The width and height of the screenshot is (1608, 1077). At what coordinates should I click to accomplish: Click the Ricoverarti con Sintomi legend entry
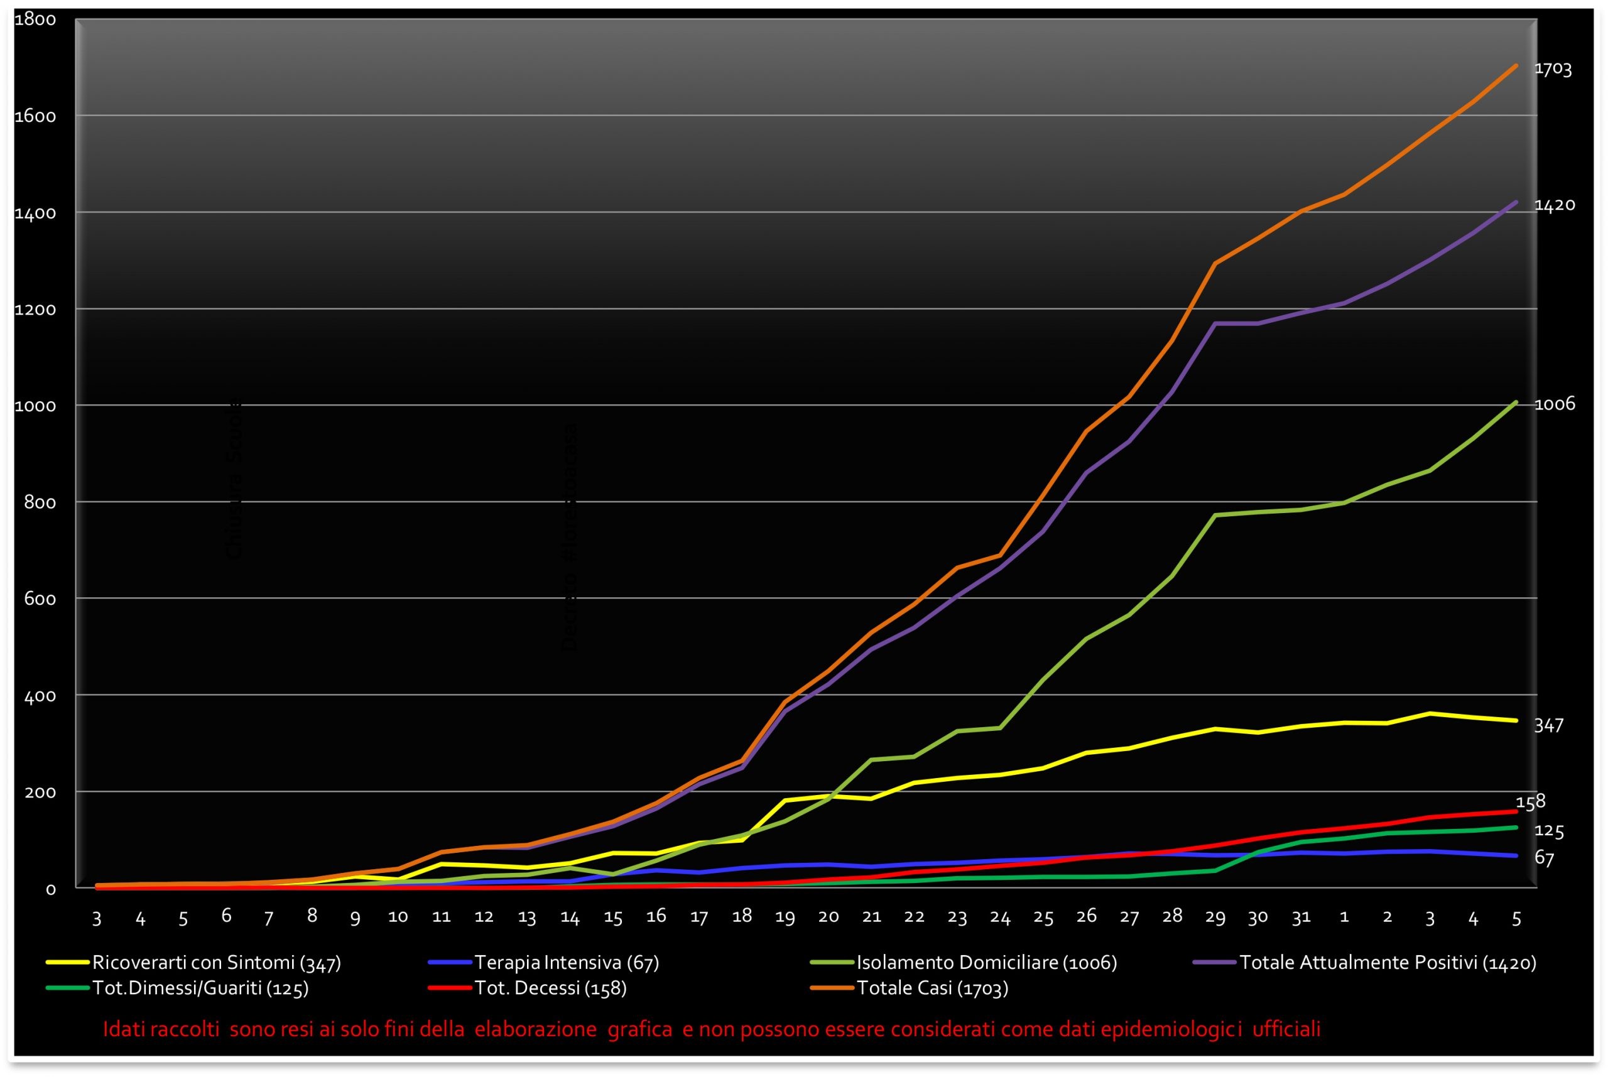[216, 962]
